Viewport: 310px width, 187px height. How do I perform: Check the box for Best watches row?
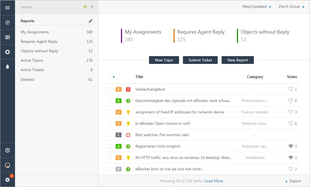tap(109, 135)
